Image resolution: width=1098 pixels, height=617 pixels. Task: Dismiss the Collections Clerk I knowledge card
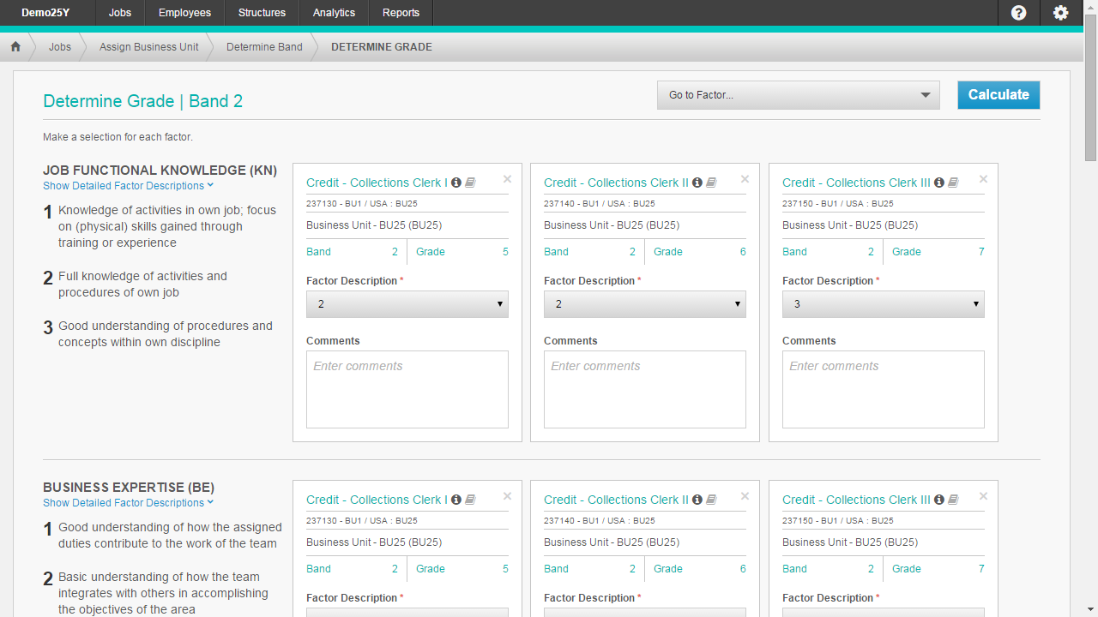coord(507,179)
